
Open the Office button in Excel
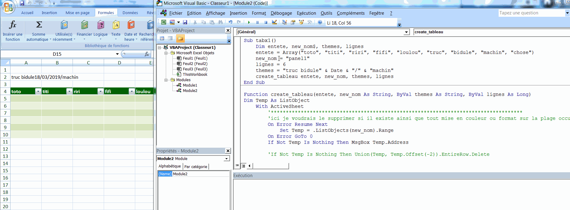(x=8, y=7)
